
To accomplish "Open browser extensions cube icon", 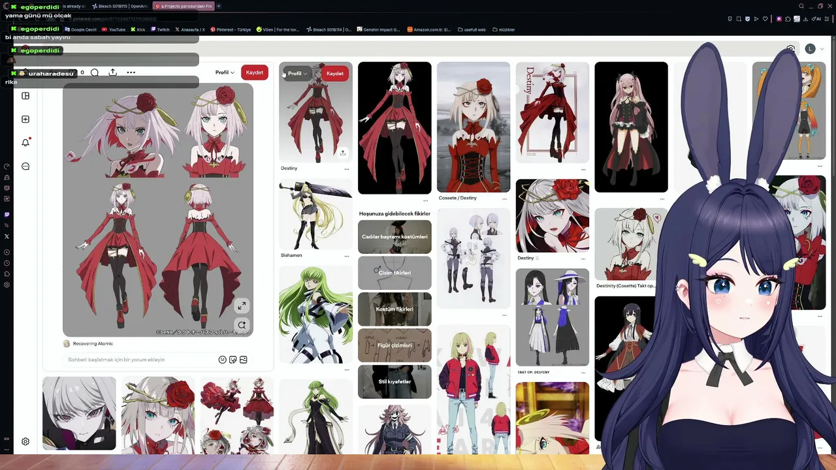I will 788,19.
